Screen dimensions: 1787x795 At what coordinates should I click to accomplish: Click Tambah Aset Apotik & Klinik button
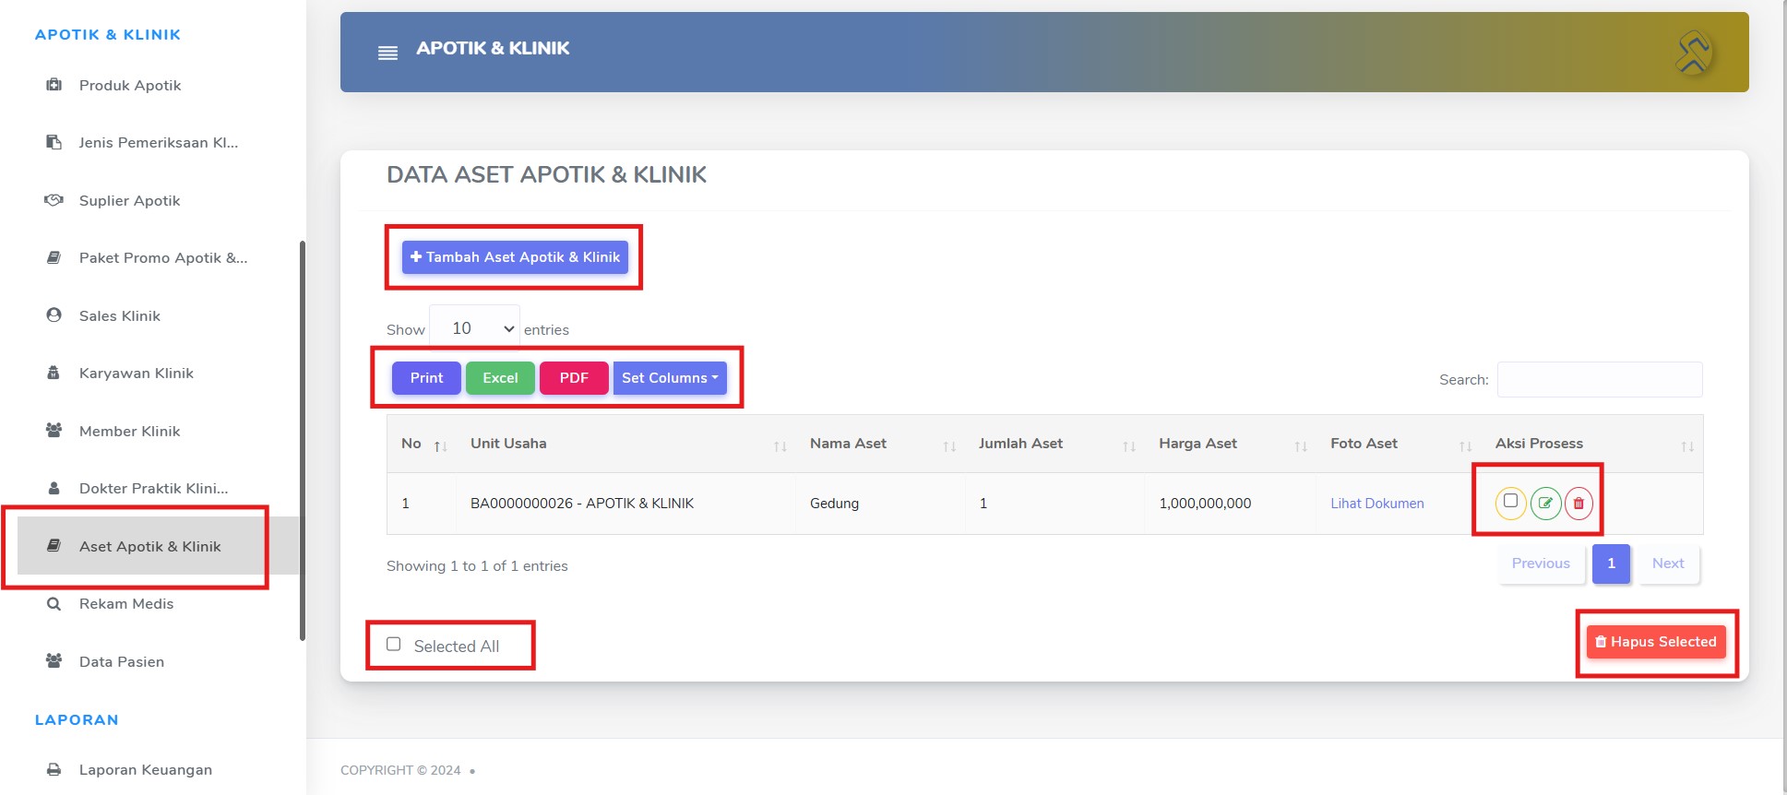(x=515, y=257)
